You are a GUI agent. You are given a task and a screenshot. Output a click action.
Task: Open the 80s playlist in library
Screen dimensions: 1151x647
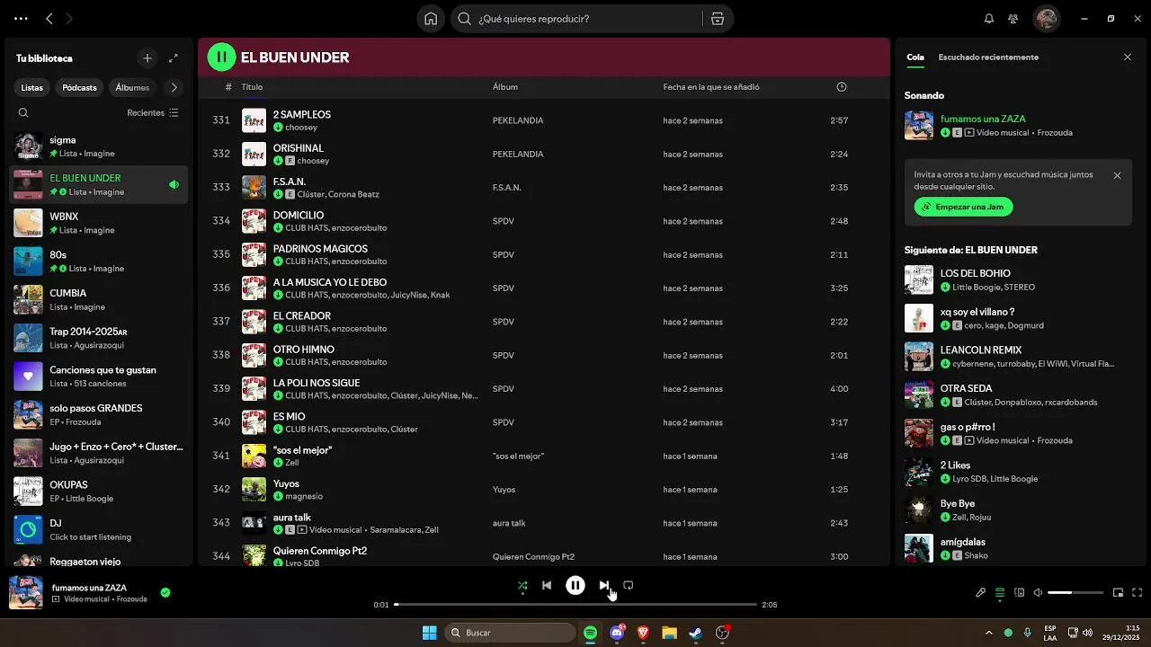pyautogui.click(x=99, y=261)
